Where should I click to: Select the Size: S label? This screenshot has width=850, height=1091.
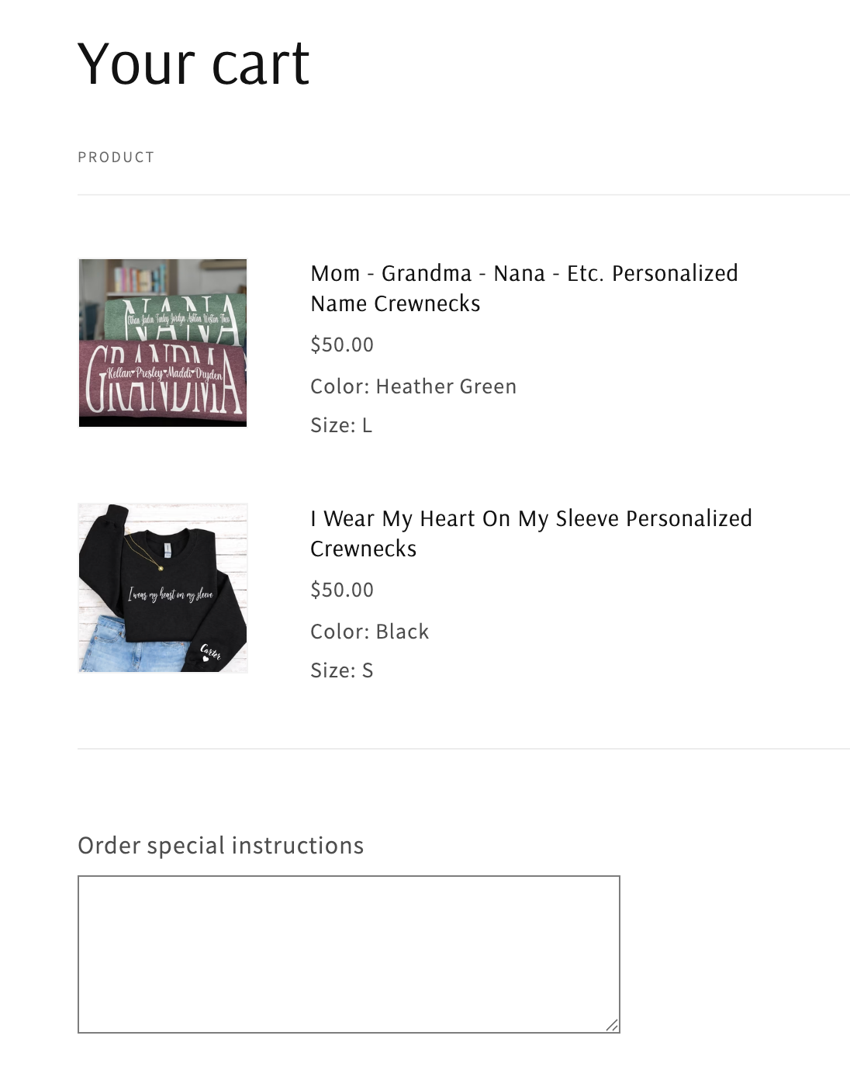[341, 670]
